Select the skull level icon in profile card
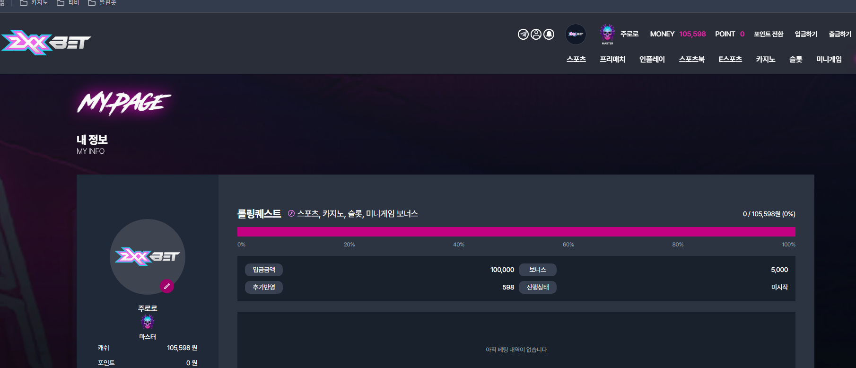Image resolution: width=856 pixels, height=368 pixels. coord(148,323)
